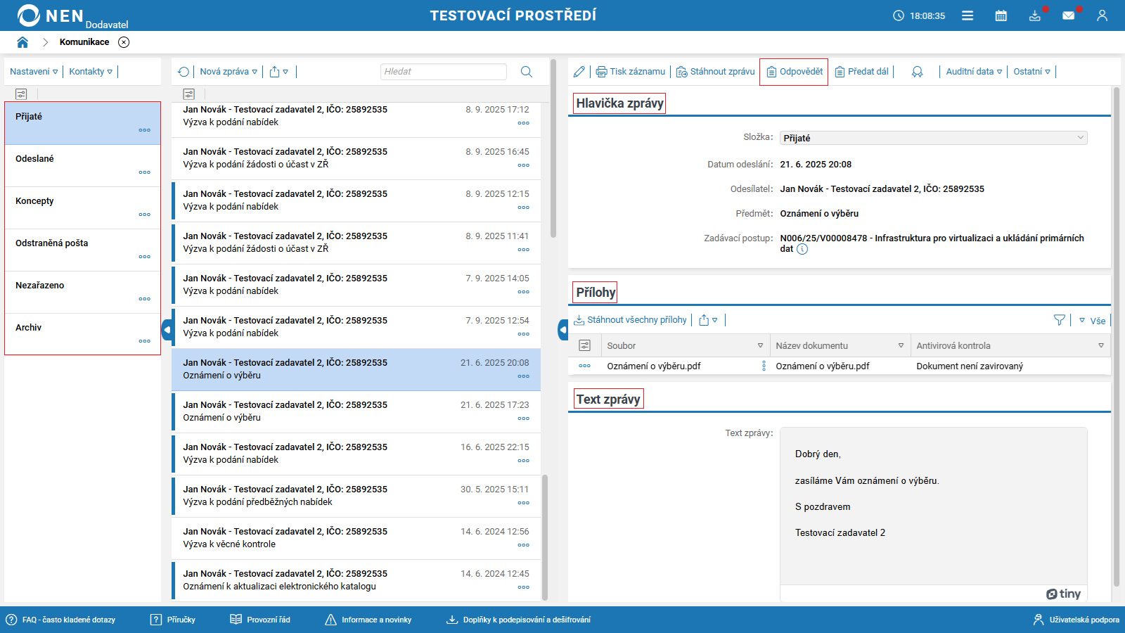Click Předat dál forward button
This screenshot has height=633, width=1125.
coord(862,72)
